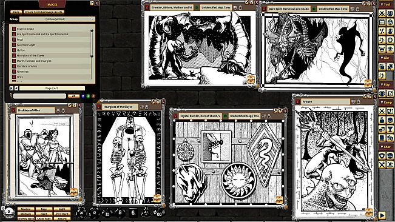Roll the d12 die
Screen dimensions: 395x222
[x=94, y=213]
